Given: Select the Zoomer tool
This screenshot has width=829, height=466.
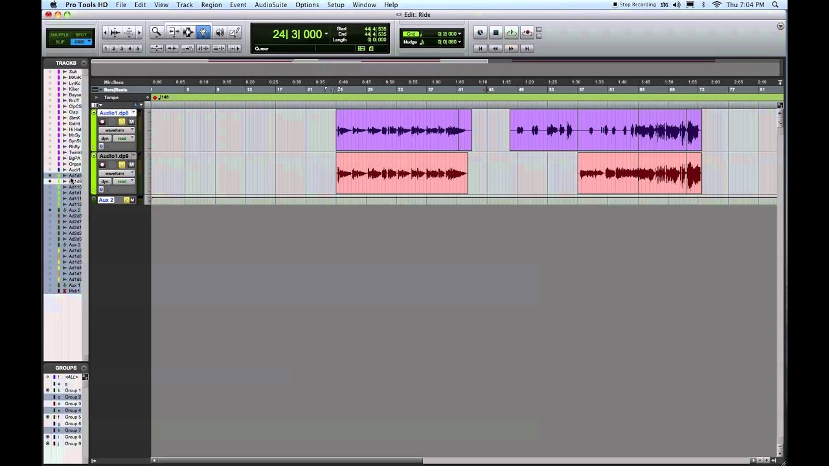Looking at the screenshot, I should click(x=156, y=32).
